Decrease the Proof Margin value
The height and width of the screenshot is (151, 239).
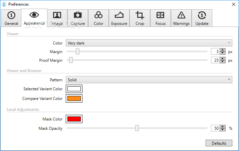[x=223, y=61]
